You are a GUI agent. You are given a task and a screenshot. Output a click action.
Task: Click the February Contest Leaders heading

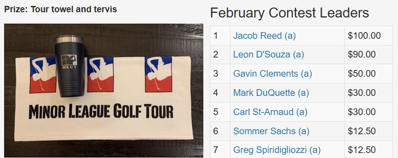point(289,13)
